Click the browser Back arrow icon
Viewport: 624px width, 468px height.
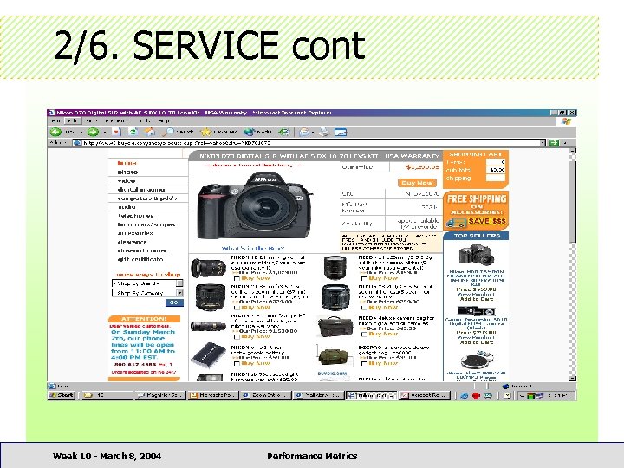[55, 132]
